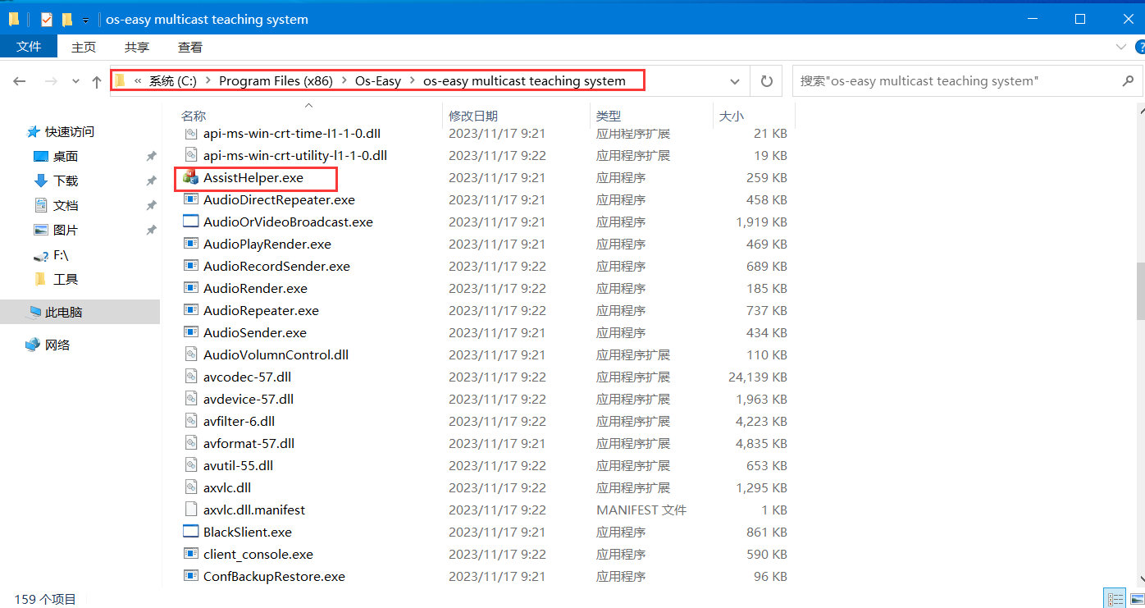Image resolution: width=1145 pixels, height=608 pixels.
Task: Switch to the 查看 tab
Action: [190, 47]
